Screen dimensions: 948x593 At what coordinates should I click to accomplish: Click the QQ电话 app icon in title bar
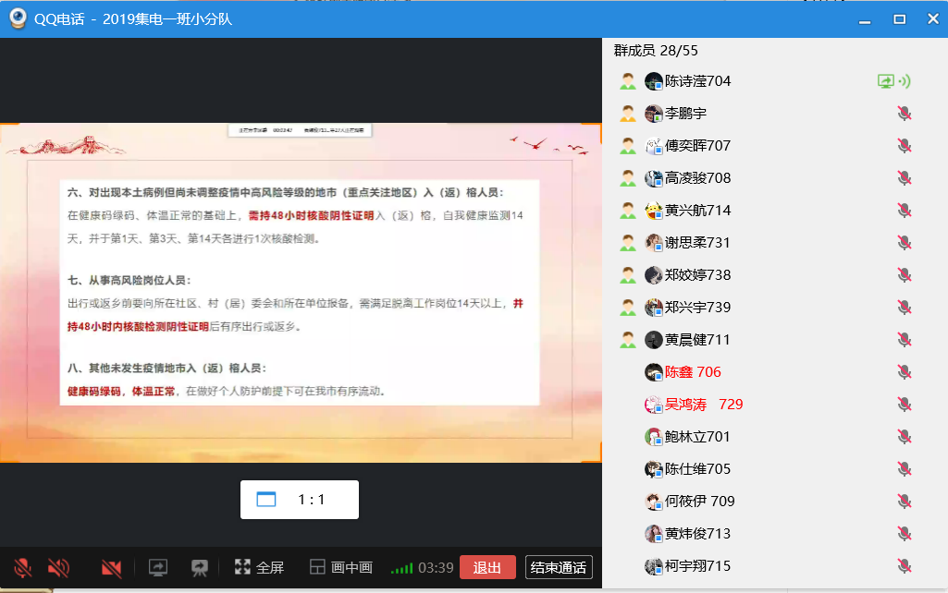17,18
